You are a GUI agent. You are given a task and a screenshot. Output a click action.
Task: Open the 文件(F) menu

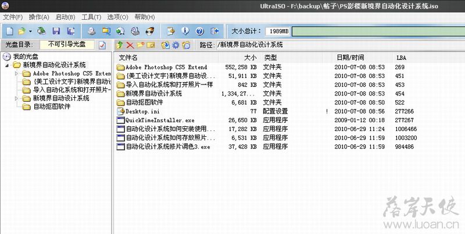pos(13,17)
